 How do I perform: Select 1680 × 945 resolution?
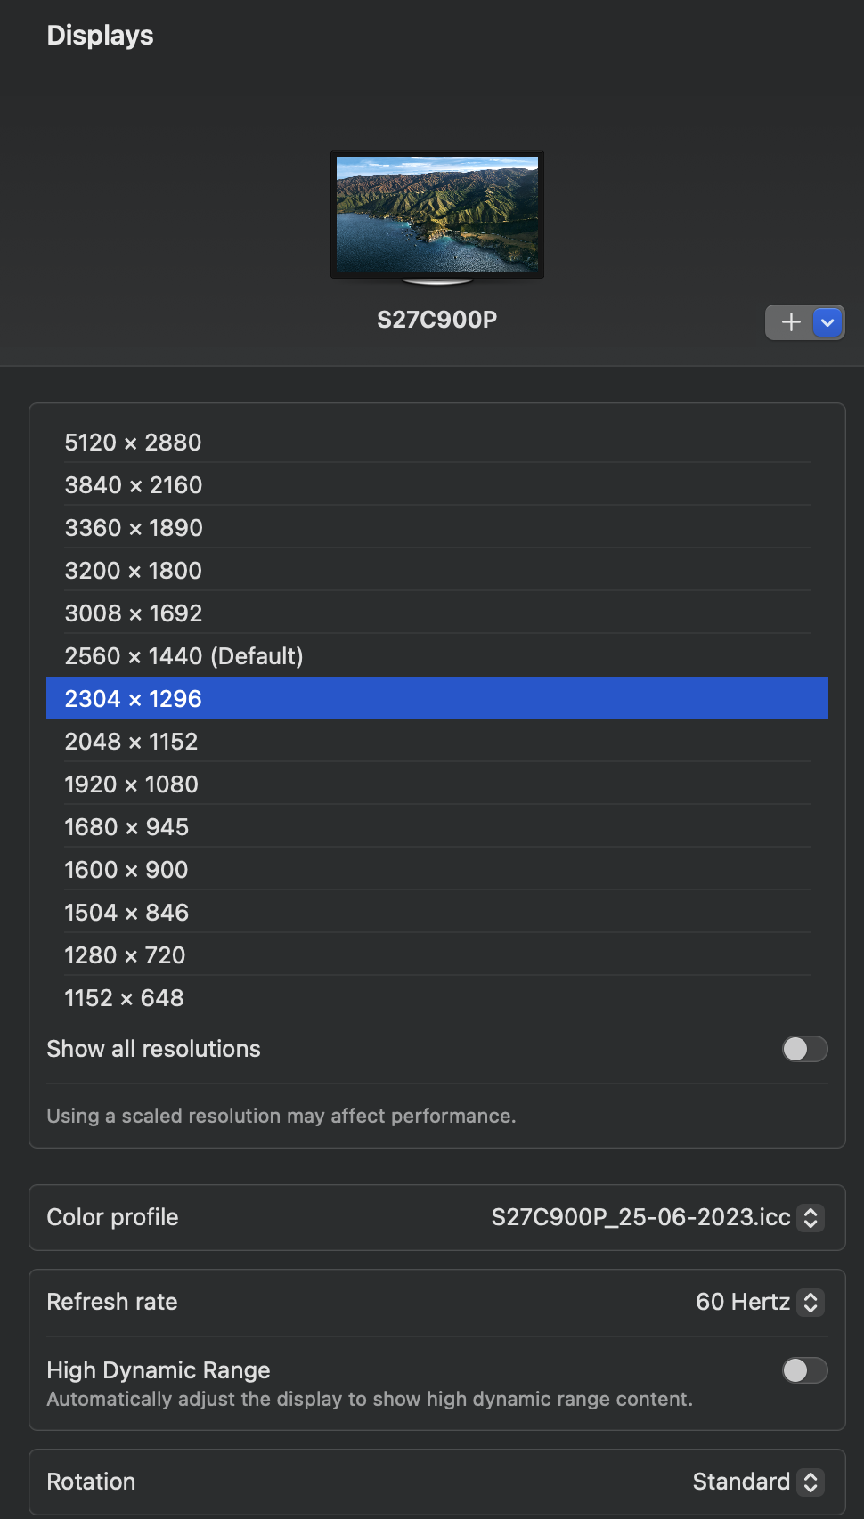tap(126, 827)
